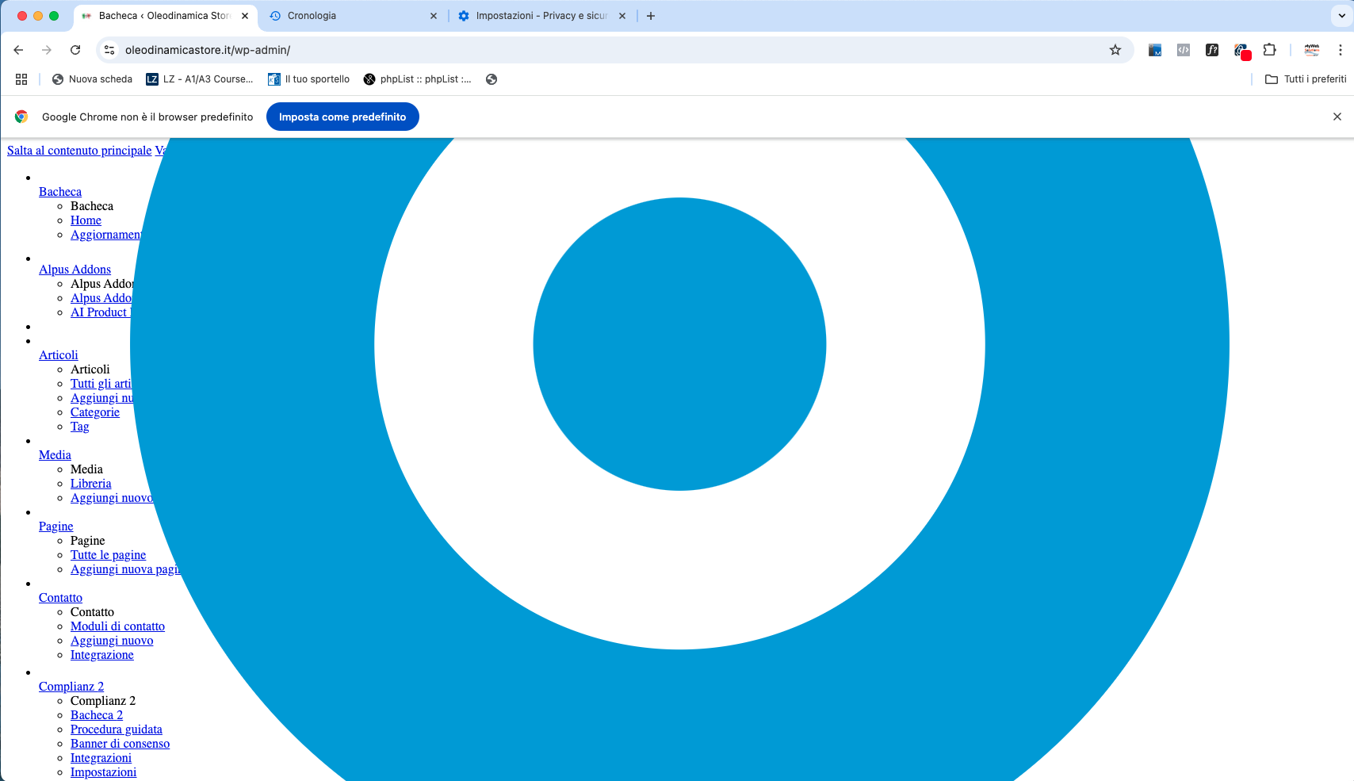Open the apps grid in bookmarks bar

coord(21,79)
